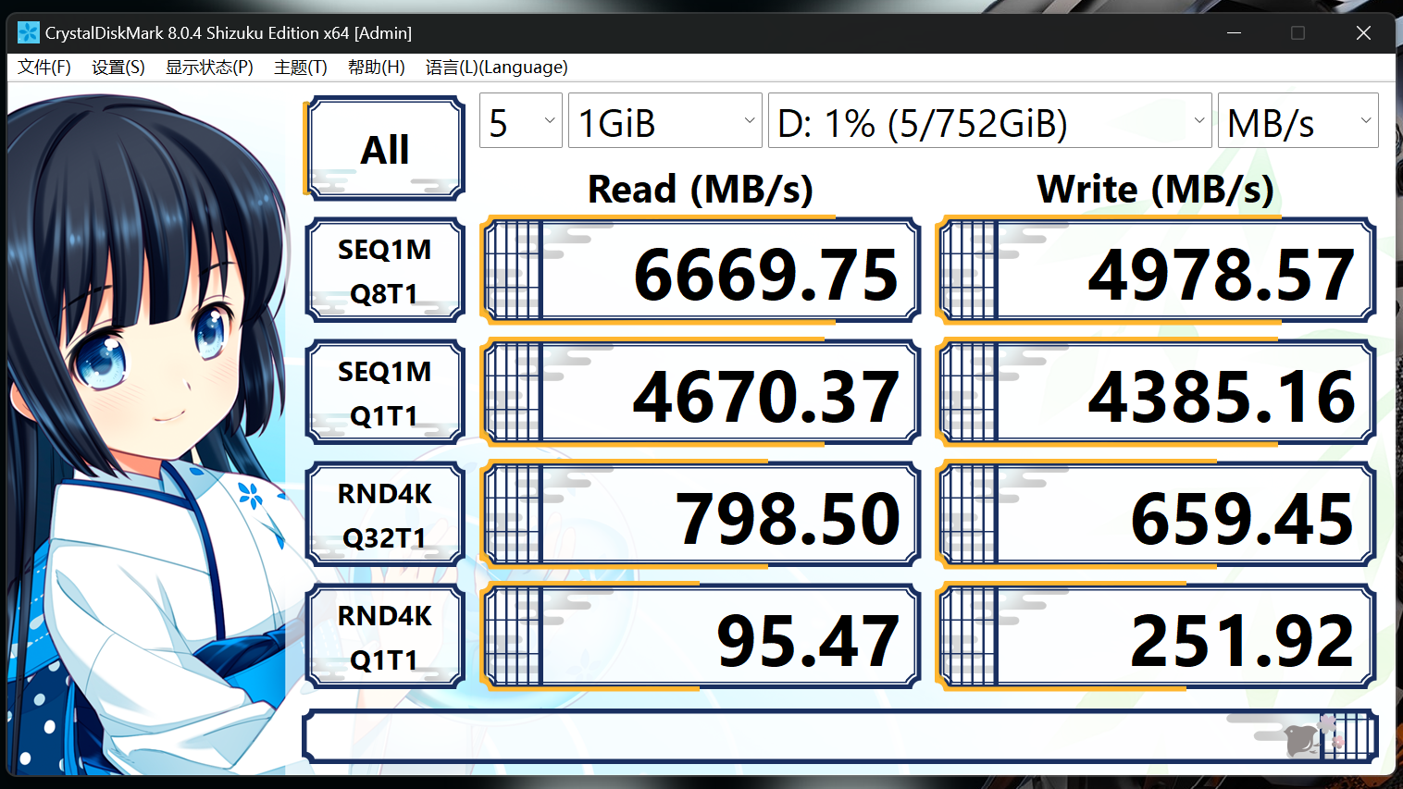Click the Write (MB/s) column header
The height and width of the screenshot is (789, 1403).
pyautogui.click(x=1156, y=190)
